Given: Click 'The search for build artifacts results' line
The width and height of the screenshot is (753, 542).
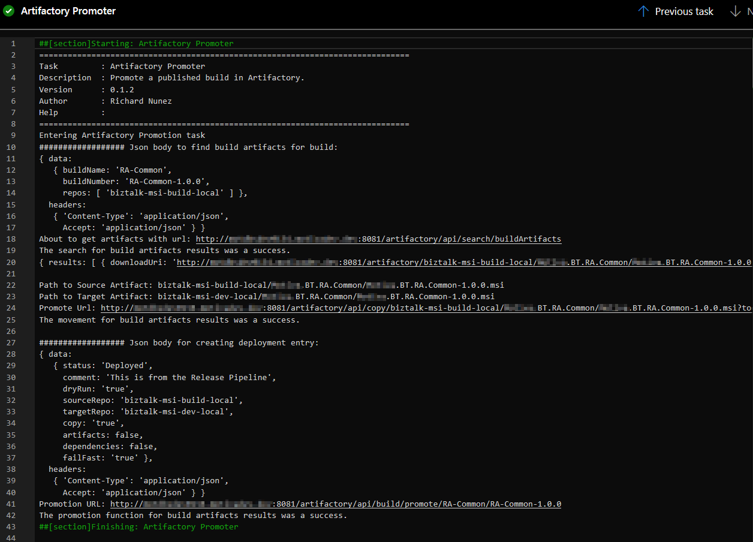Looking at the screenshot, I should pos(164,251).
